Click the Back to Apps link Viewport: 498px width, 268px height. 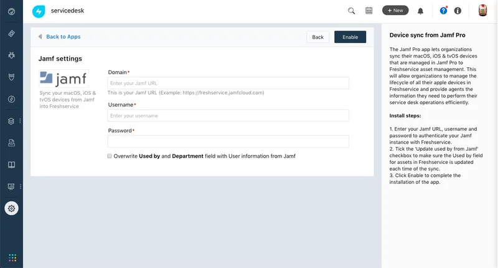(x=63, y=37)
